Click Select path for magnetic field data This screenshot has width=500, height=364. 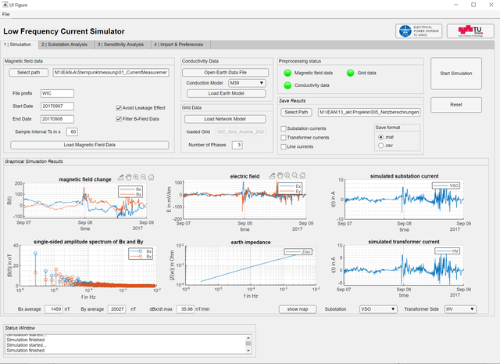point(29,73)
